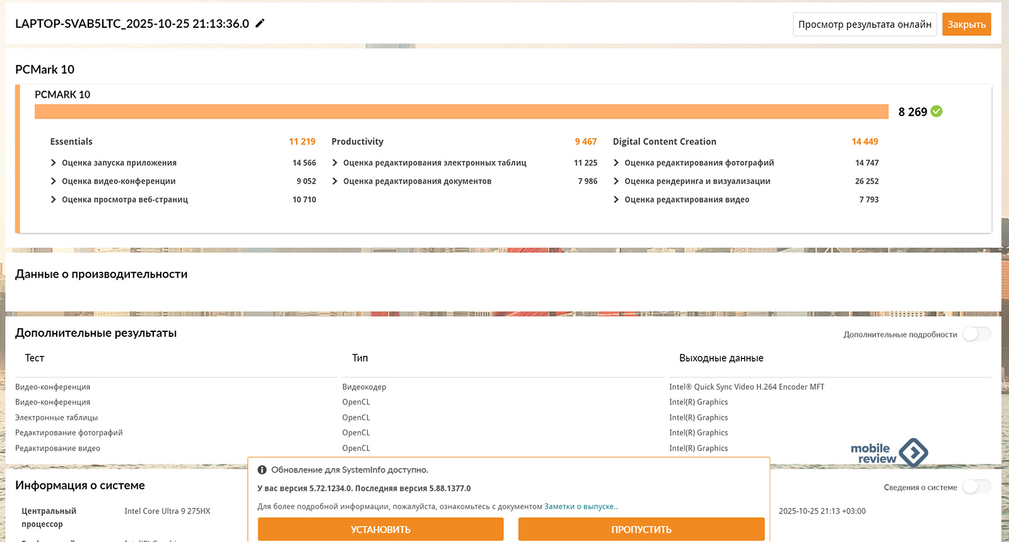Click УСТАНОВИТЬ to install the update
This screenshot has height=542, width=1009.
tap(380, 529)
